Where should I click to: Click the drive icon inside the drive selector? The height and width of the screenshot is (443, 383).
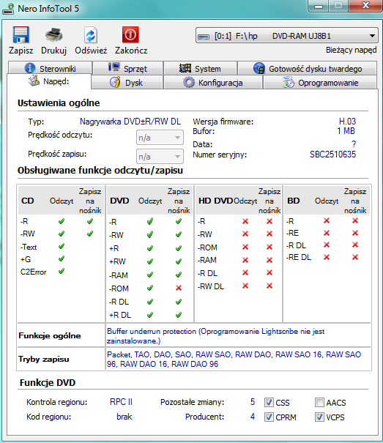pos(204,37)
